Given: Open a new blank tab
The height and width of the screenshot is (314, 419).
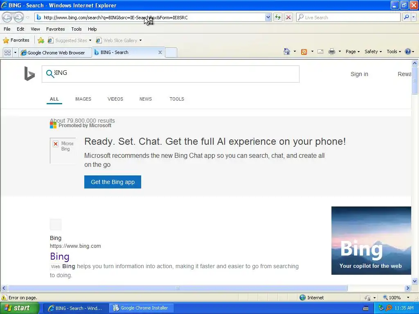Looking at the screenshot, I should [171, 52].
